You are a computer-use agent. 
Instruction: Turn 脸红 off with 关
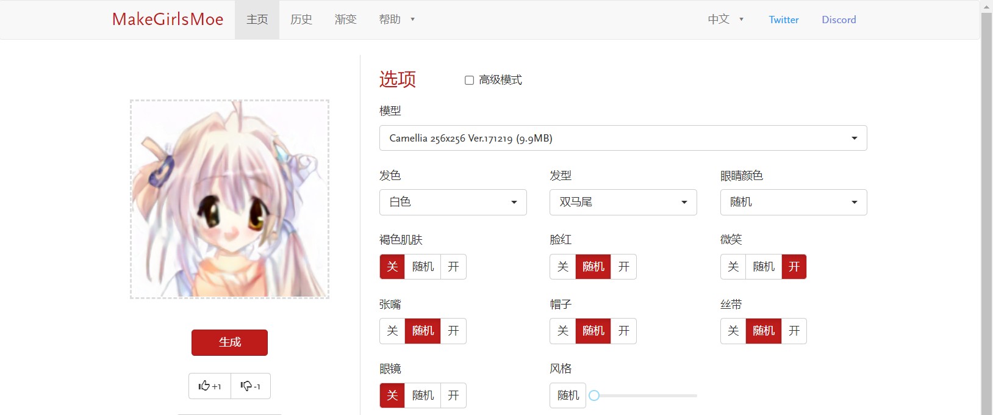point(563,267)
